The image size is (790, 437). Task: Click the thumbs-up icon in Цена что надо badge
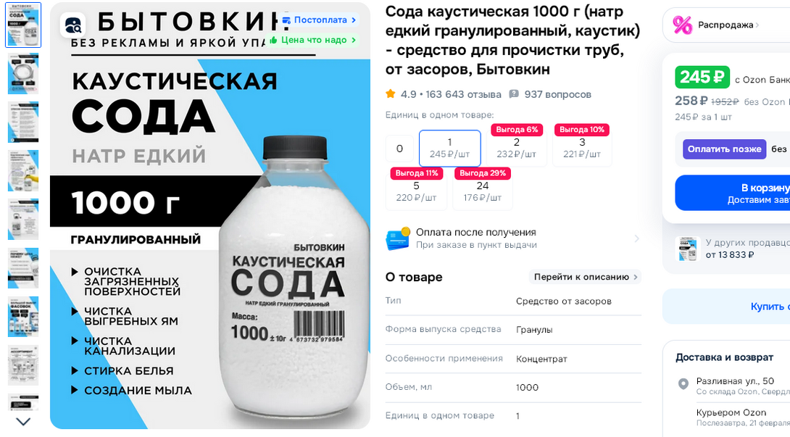pos(273,40)
